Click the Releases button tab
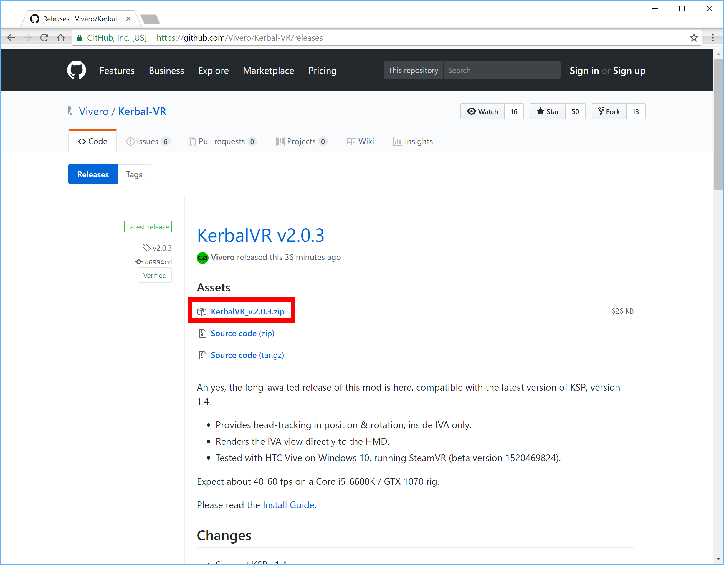Viewport: 724px width, 565px height. click(93, 174)
